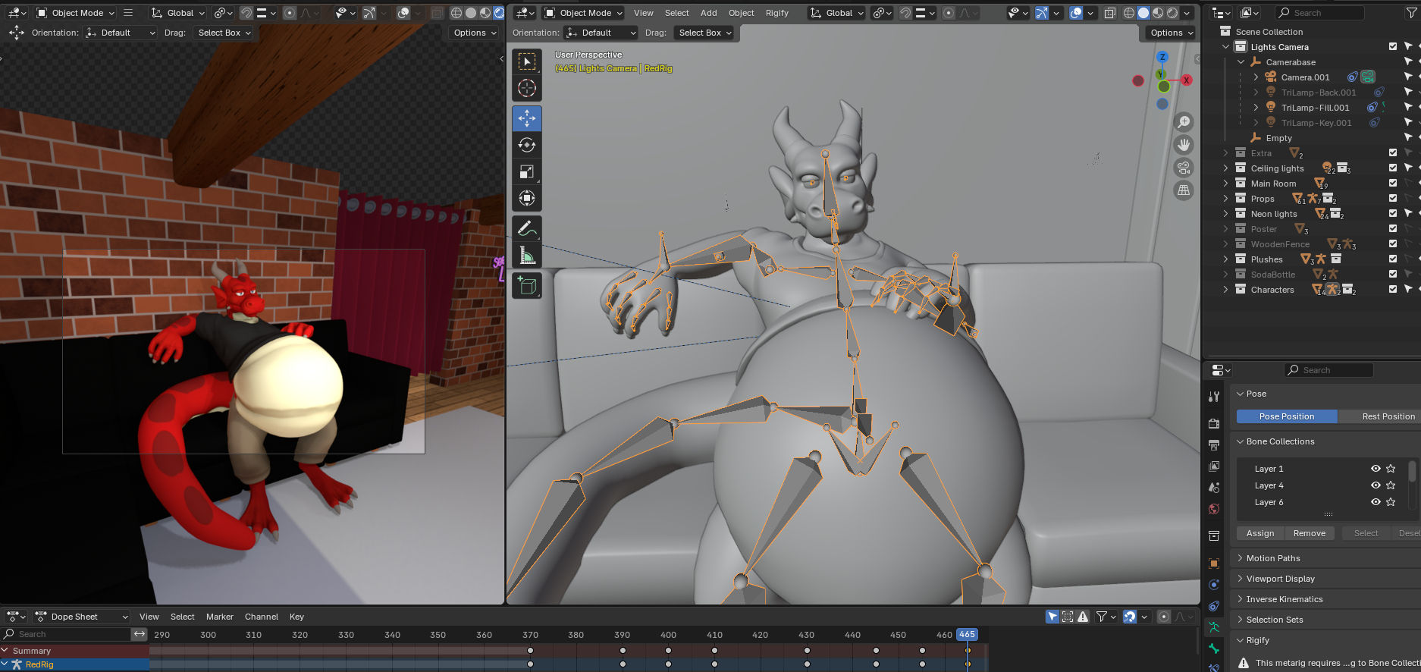Click the Dope Sheet search field
The image size is (1421, 672).
68,634
